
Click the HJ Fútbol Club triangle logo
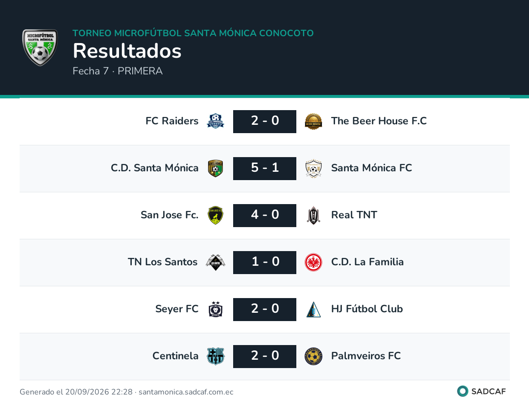click(x=313, y=309)
